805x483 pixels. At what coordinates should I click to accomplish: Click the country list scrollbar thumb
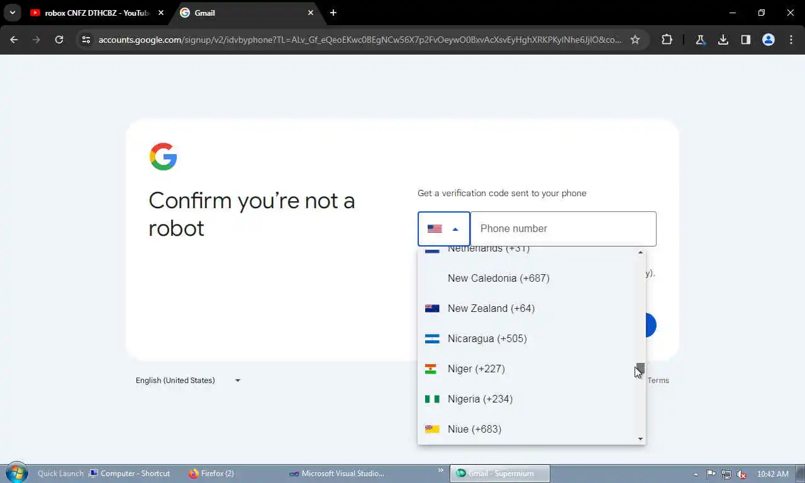click(x=641, y=369)
